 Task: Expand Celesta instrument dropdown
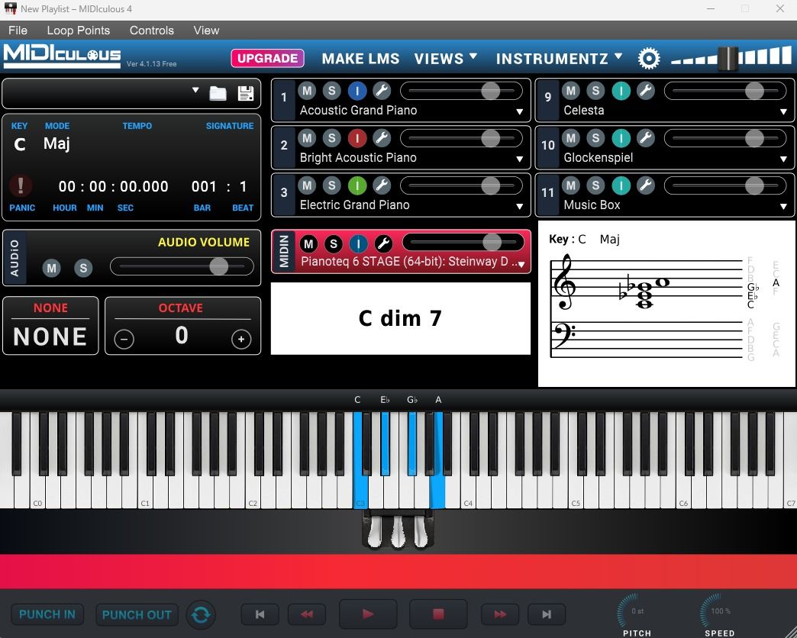(783, 111)
